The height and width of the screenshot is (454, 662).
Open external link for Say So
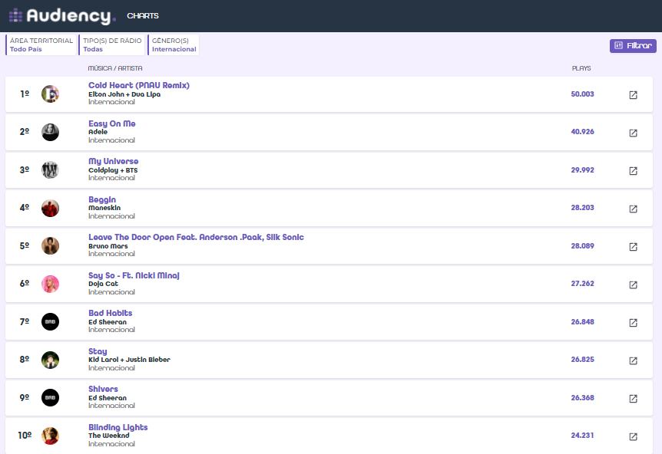(633, 285)
